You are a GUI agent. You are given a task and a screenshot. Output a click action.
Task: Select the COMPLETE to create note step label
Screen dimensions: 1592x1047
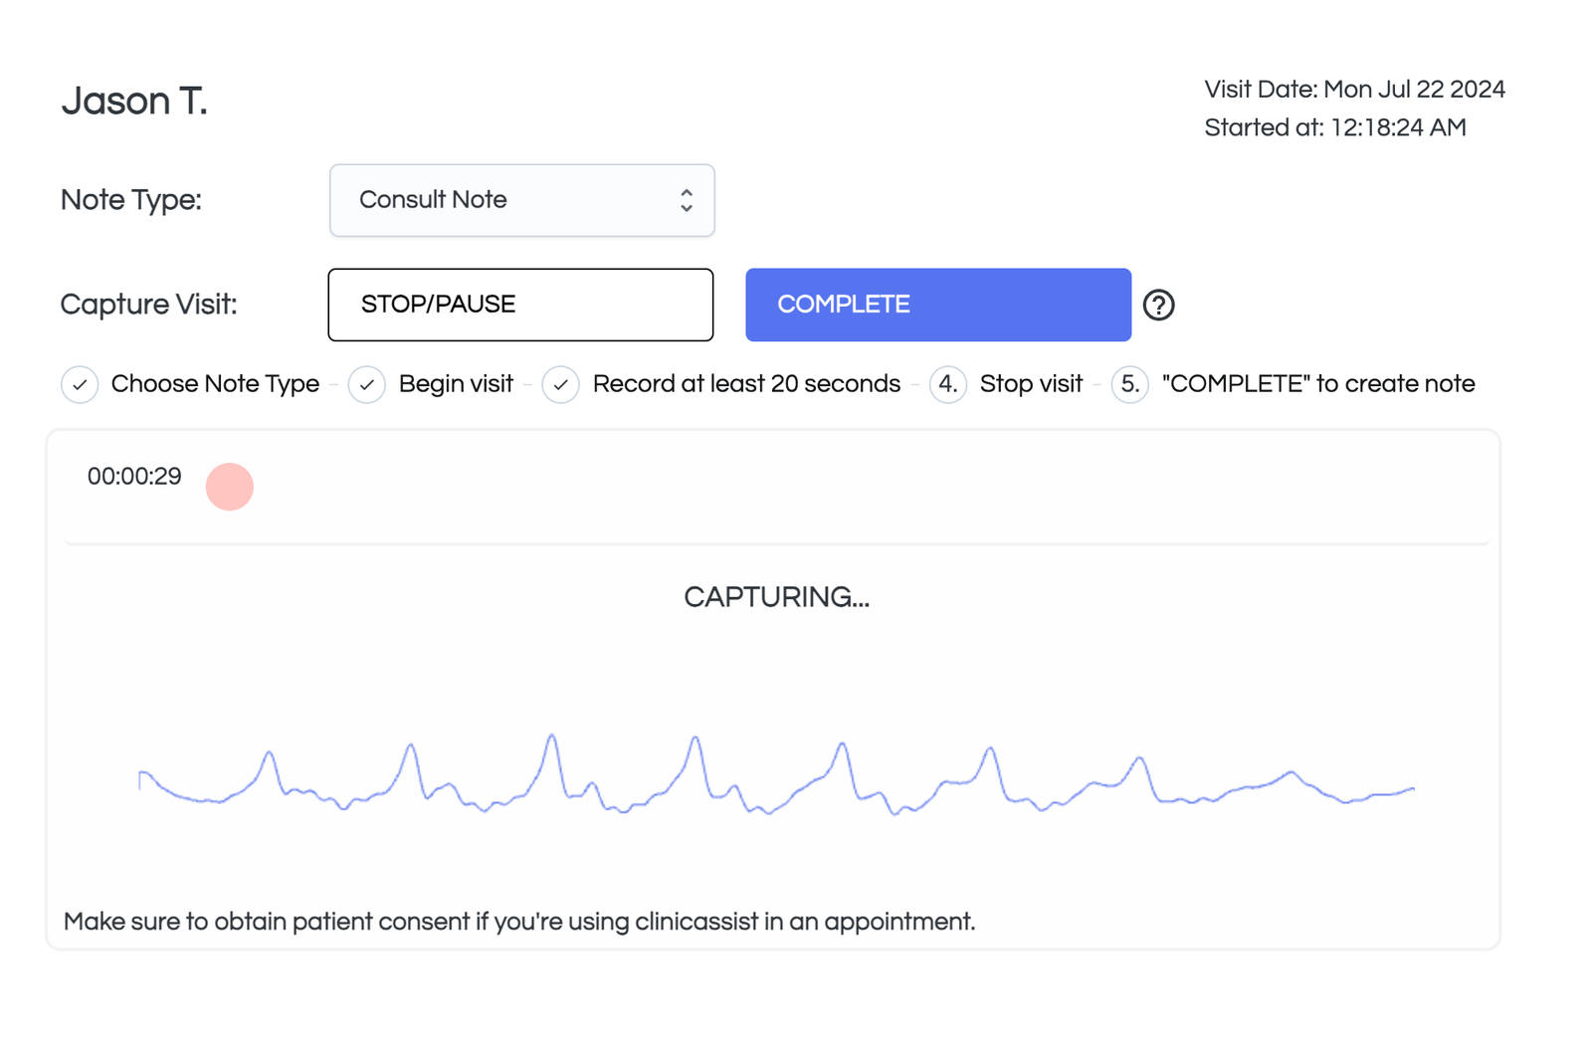[x=1316, y=384]
